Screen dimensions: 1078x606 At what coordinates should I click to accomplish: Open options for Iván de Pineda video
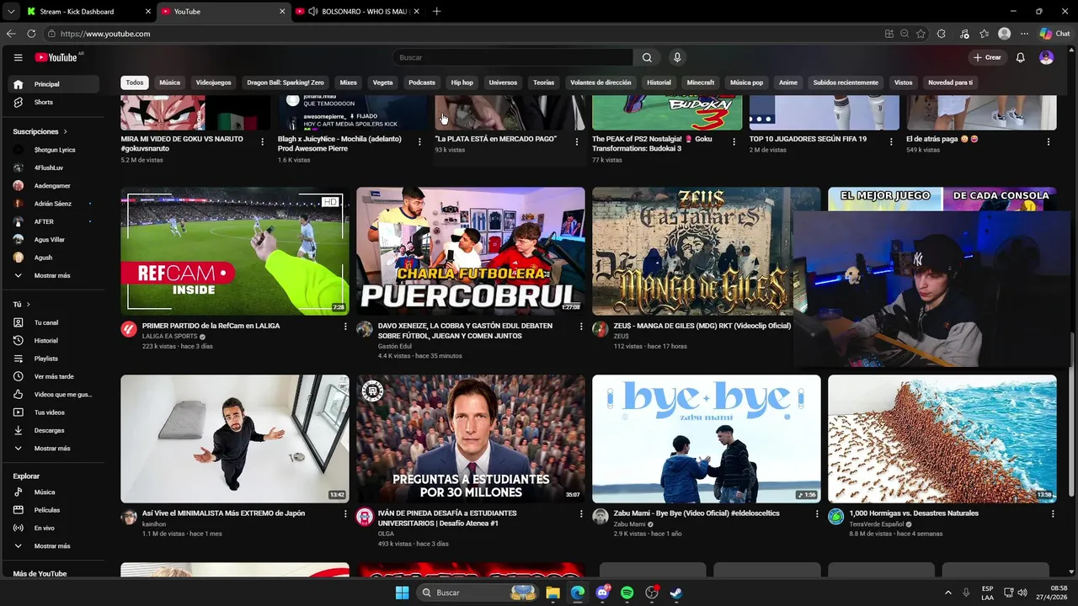581,514
